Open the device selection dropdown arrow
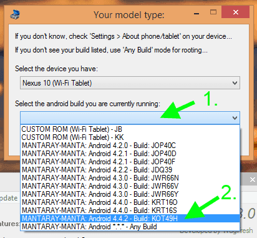This screenshot has width=257, height=238. click(235, 83)
